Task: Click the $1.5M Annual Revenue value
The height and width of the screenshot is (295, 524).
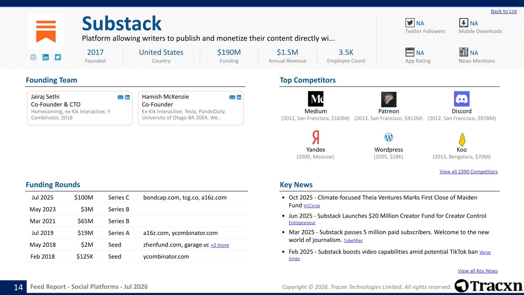Action: (287, 52)
